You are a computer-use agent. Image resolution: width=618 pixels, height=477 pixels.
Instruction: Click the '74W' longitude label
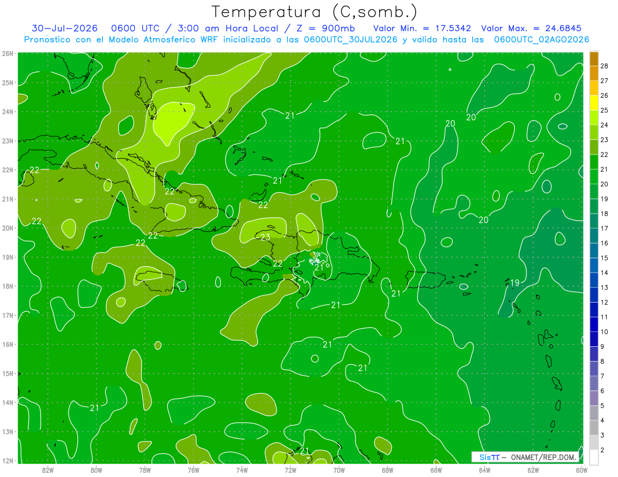(242, 470)
